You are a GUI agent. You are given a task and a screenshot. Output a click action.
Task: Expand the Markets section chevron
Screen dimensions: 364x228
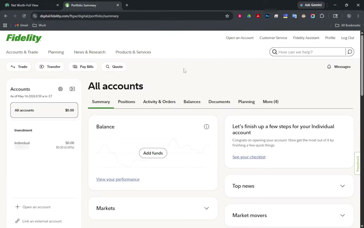tap(206, 208)
